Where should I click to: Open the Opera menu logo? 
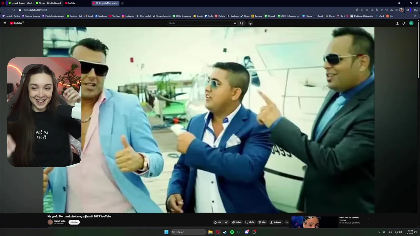click(3, 3)
